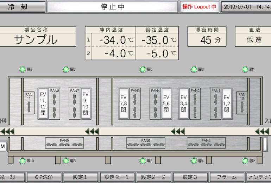Select the FAN8 vertical fan
Screen dimensions: 271x183
(55, 103)
